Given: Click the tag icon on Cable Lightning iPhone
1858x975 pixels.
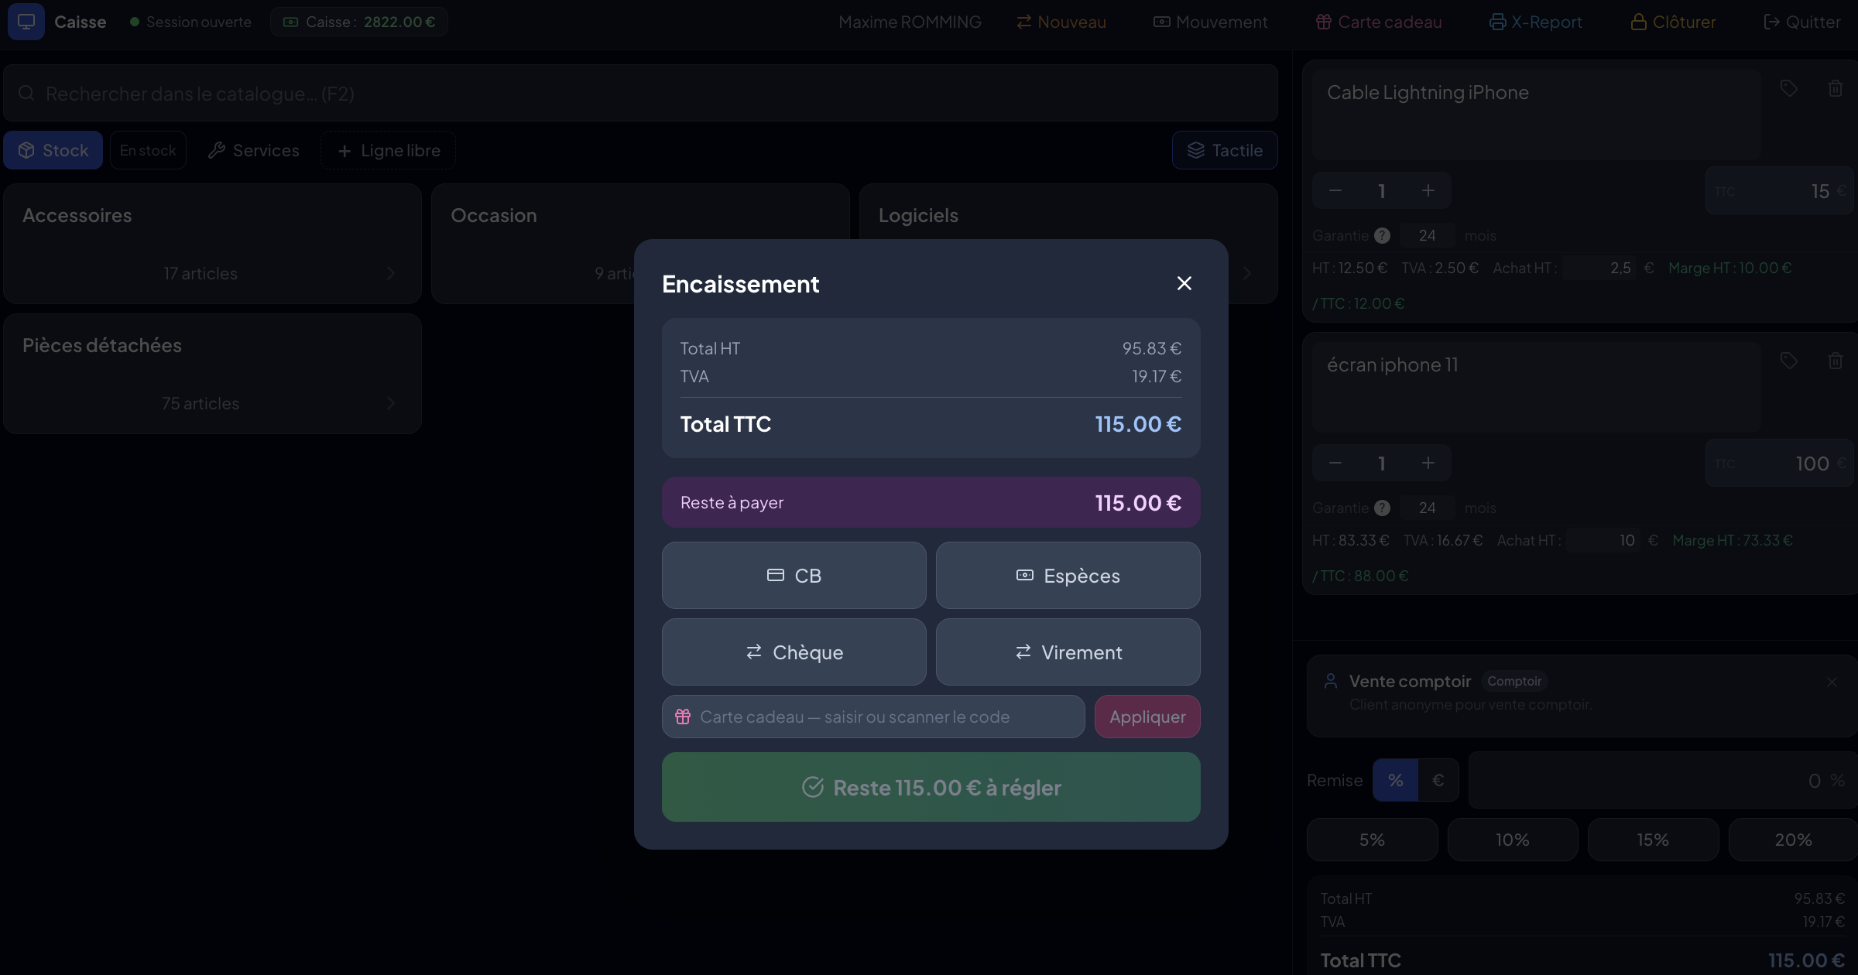Looking at the screenshot, I should (x=1788, y=88).
